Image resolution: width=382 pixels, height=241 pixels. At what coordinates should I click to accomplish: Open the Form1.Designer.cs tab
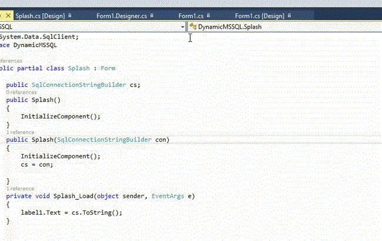122,16
